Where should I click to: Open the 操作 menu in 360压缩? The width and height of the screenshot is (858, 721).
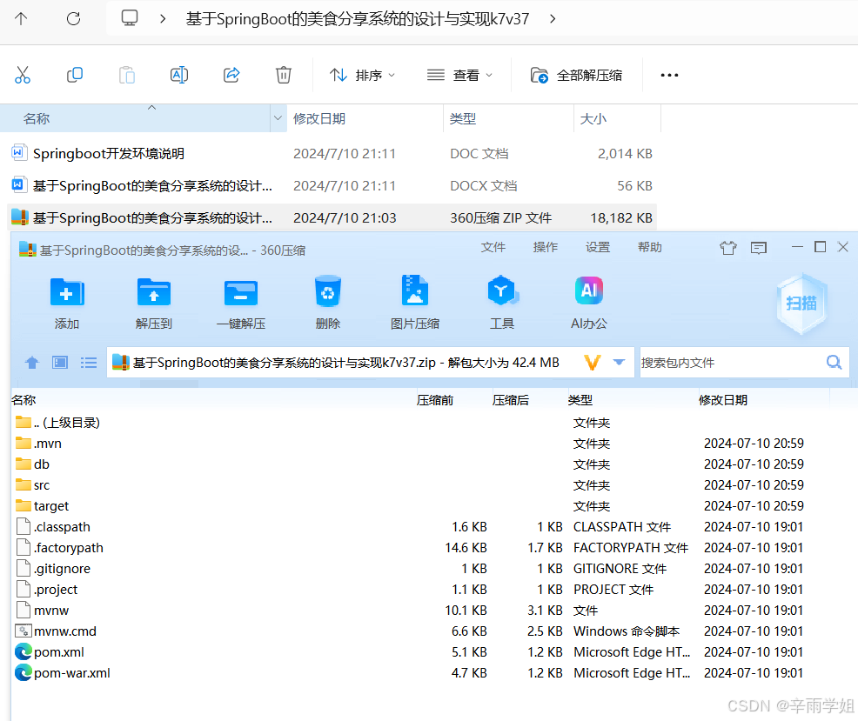pyautogui.click(x=545, y=247)
